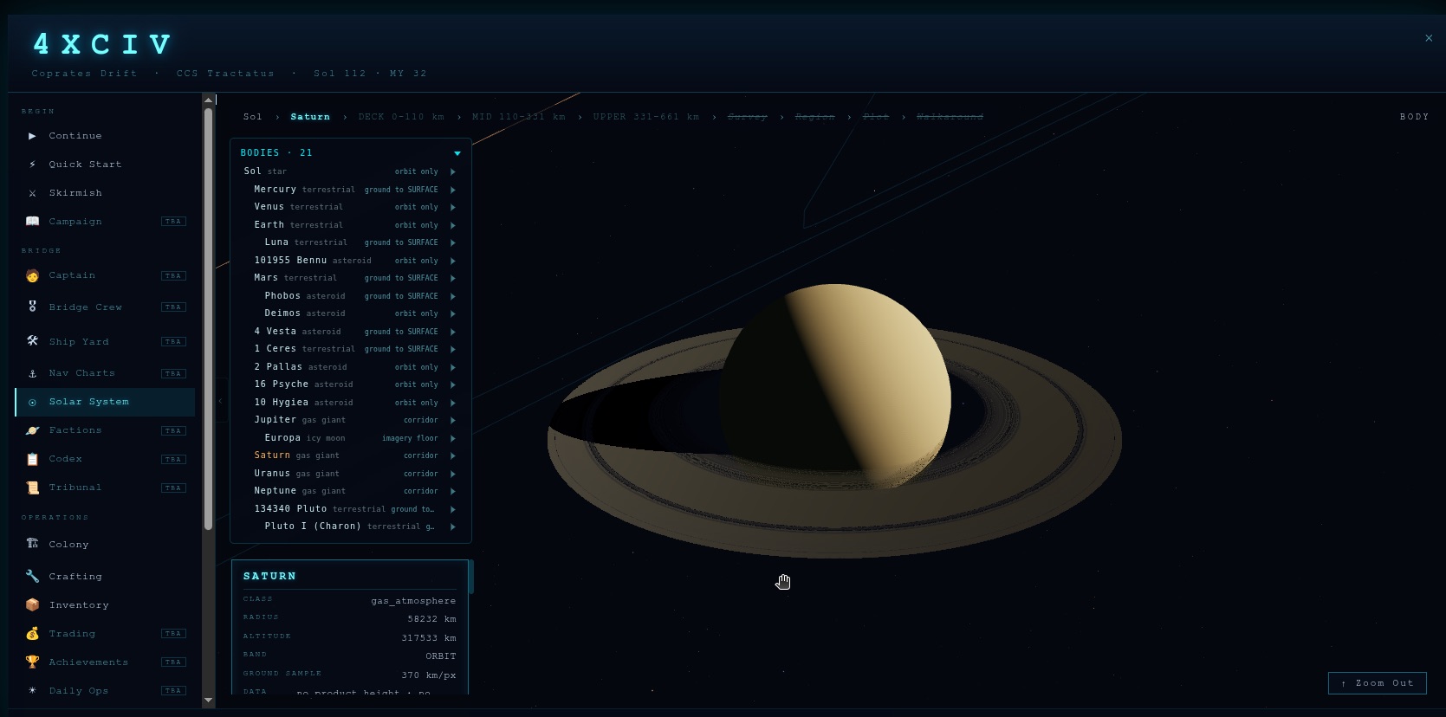Expand the Sol star row arrow

453,171
